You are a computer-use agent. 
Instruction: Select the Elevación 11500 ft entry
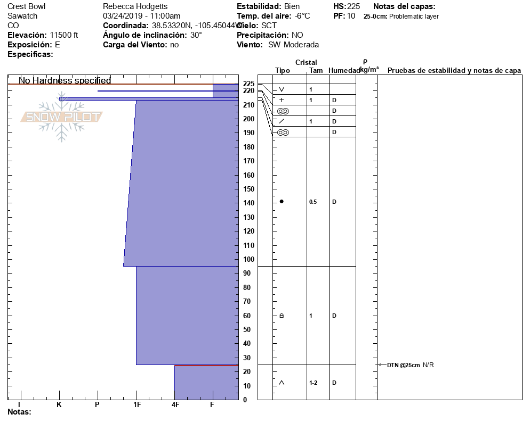tap(43, 35)
